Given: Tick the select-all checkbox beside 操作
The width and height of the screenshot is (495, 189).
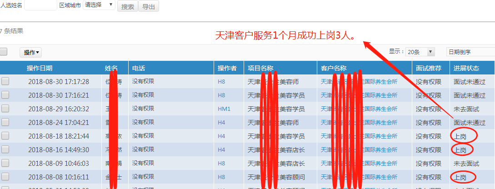Looking at the screenshot, I should pos(4,52).
